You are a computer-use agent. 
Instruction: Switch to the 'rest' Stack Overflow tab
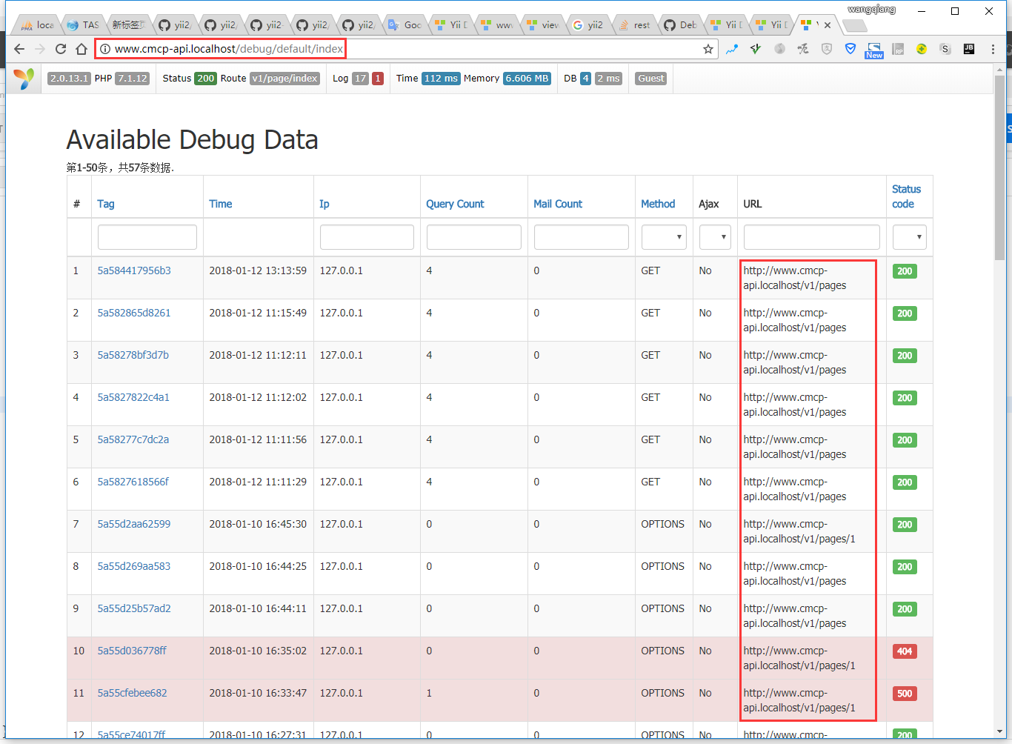click(634, 25)
